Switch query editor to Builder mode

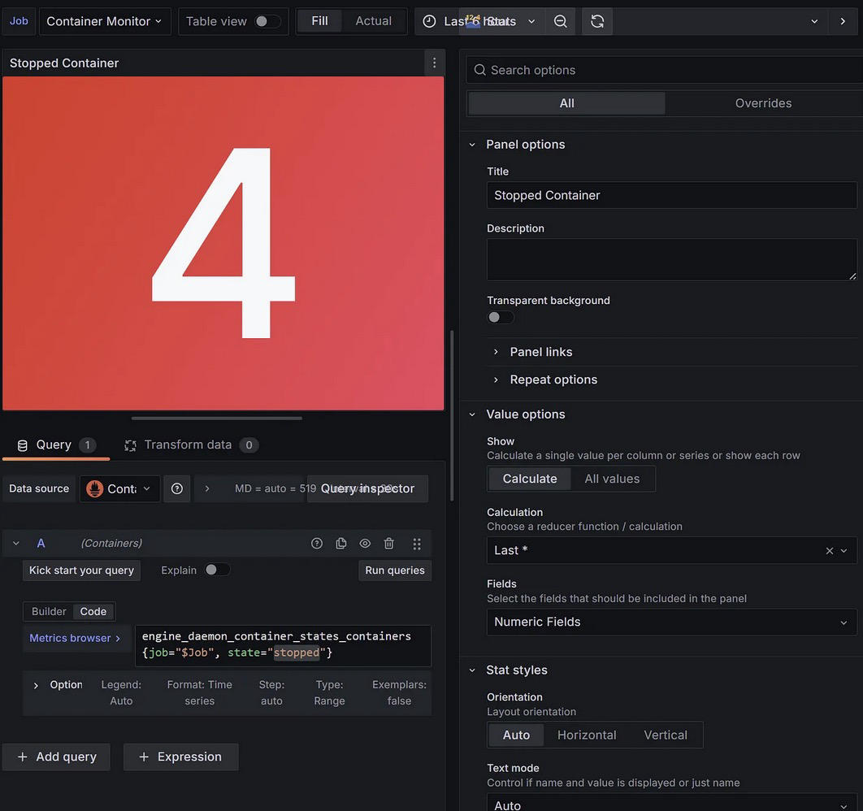49,611
